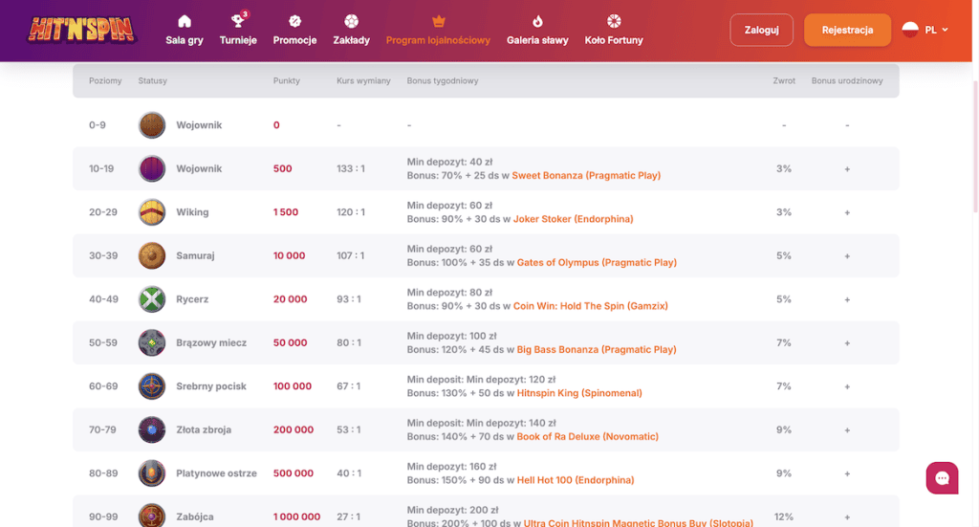Screen dimensions: 979x527
Task: Click the 1 000 000 points value
Action: pos(296,517)
